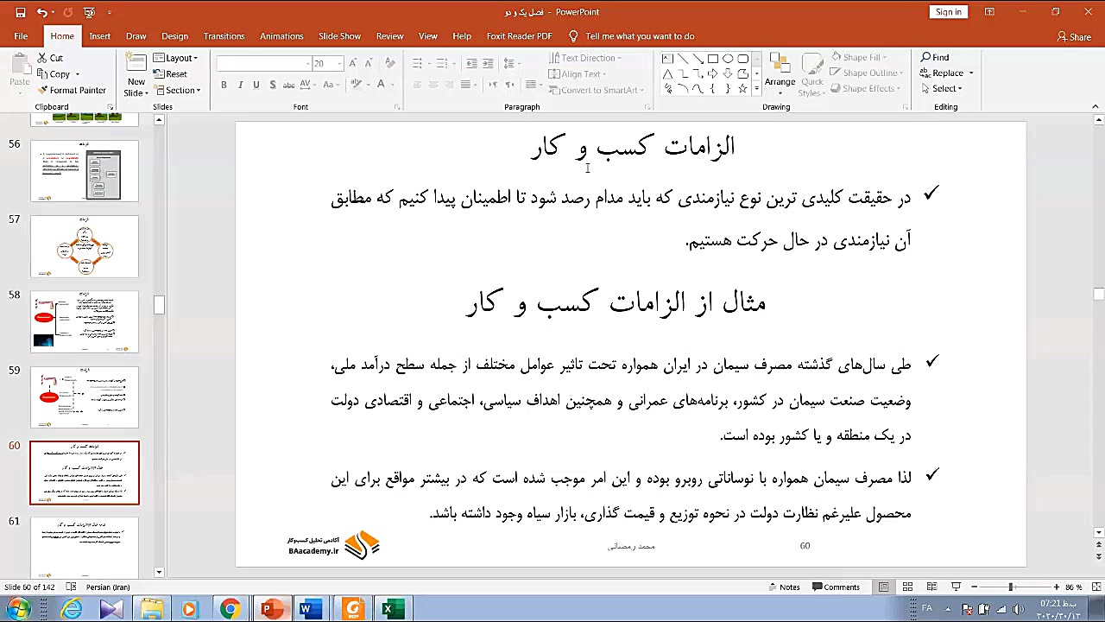The height and width of the screenshot is (622, 1105).
Task: Toggle the Comments pane in status bar
Action: pos(836,587)
